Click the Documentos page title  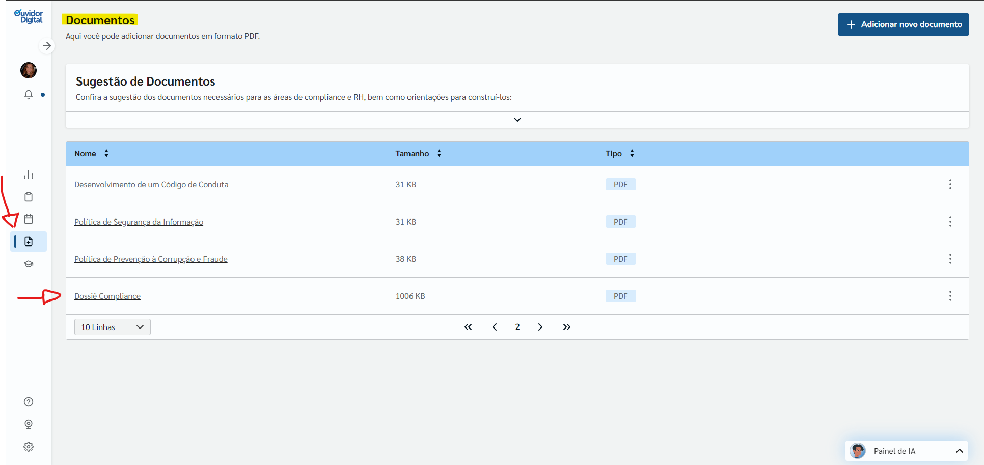point(100,20)
